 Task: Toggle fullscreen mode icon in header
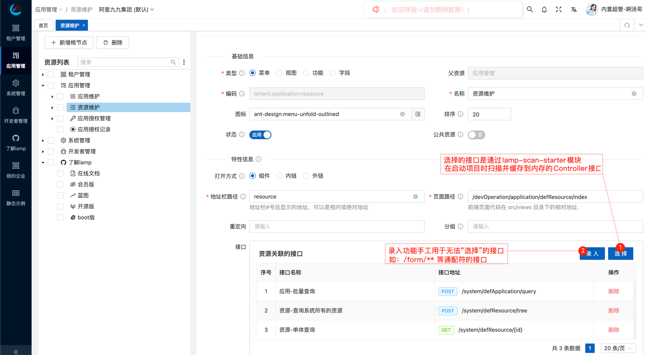click(559, 9)
